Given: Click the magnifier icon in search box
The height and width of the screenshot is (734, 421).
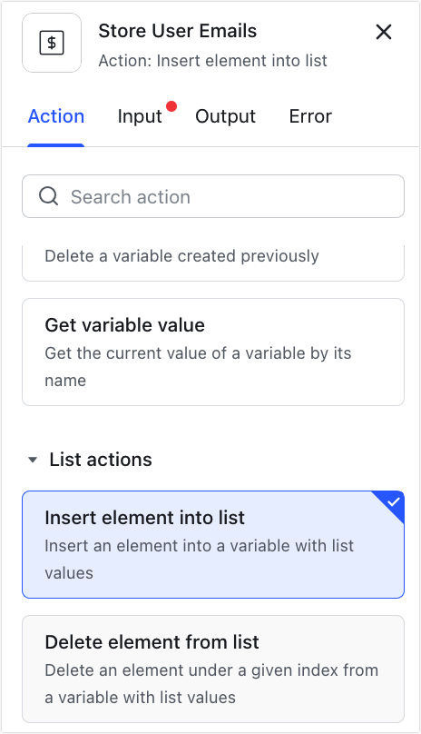Looking at the screenshot, I should coord(49,196).
